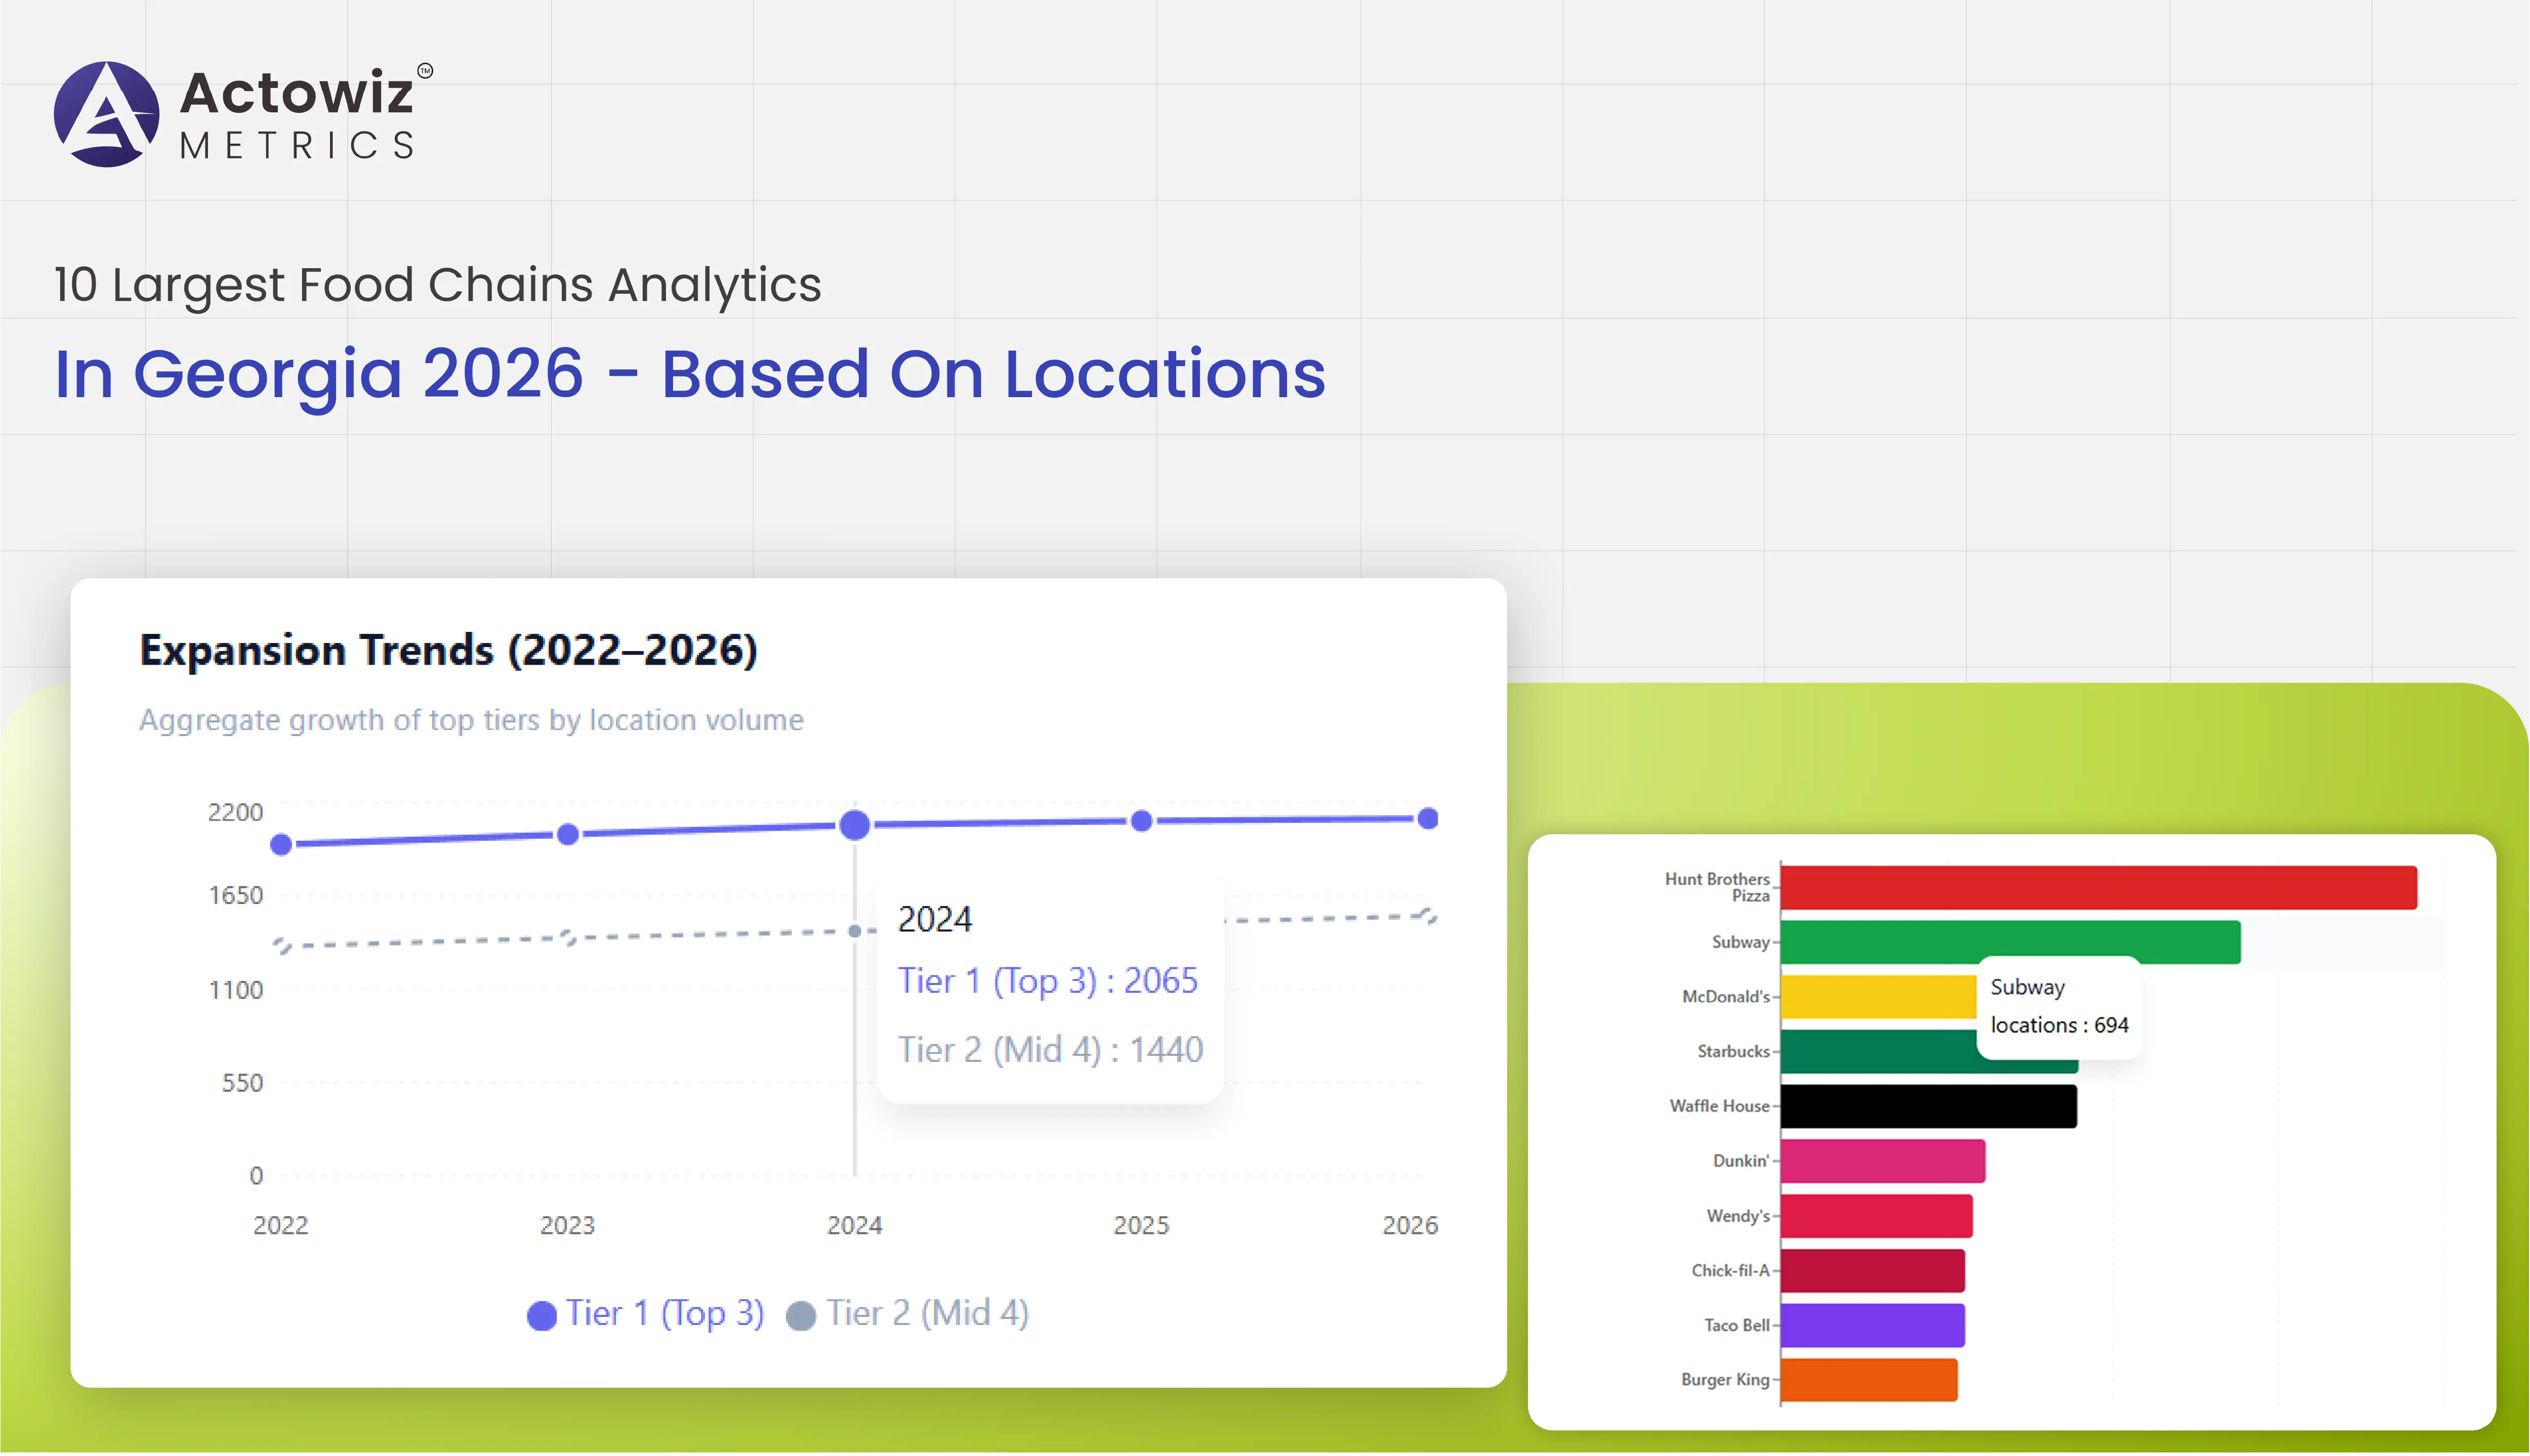Select the 2022 Tier 1 data point

(x=281, y=845)
